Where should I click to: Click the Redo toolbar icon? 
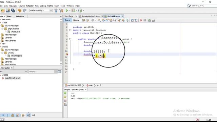point(25,11)
